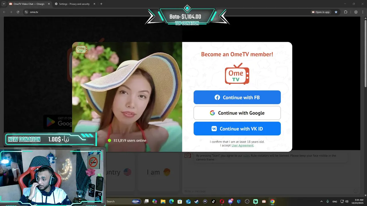
Task: Open network tray icon
Action: tap(342, 201)
